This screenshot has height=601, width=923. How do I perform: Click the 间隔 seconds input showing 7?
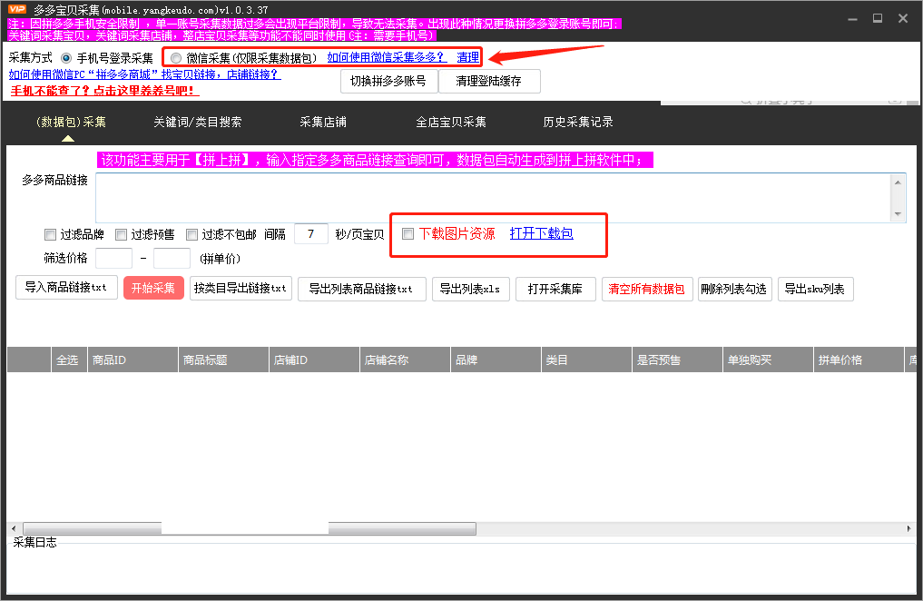point(310,234)
